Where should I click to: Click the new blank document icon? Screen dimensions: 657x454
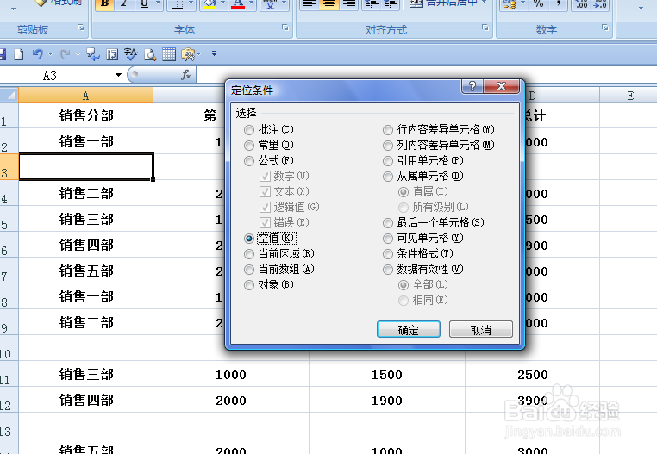[x=18, y=54]
